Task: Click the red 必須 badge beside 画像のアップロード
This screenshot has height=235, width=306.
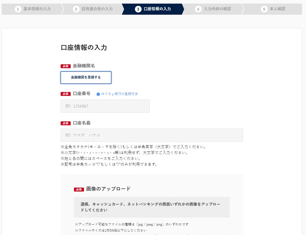Action: coord(79,189)
